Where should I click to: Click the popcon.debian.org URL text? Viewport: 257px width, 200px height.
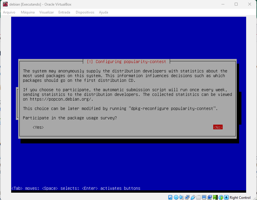(60, 99)
